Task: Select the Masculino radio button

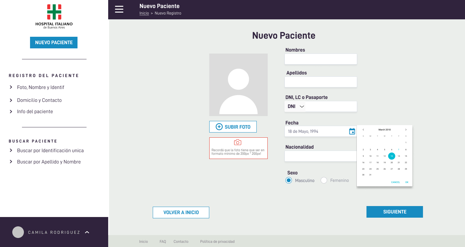Action: tap(289, 181)
